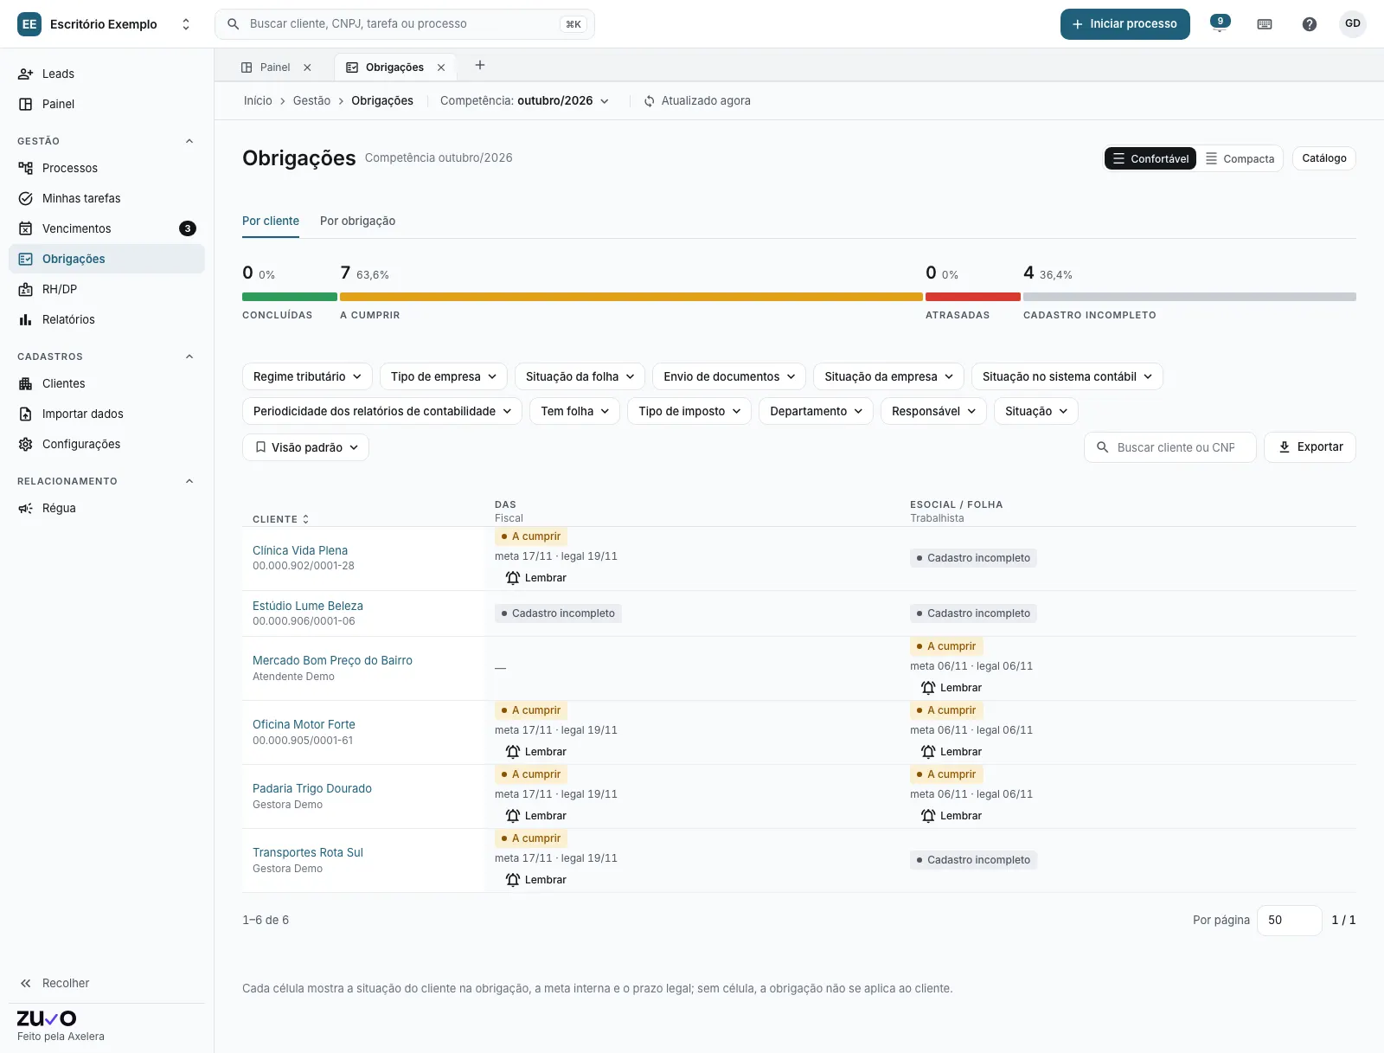Click the Relatórios bar chart icon

click(26, 319)
